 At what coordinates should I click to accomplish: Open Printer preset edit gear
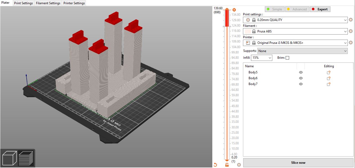[351, 43]
